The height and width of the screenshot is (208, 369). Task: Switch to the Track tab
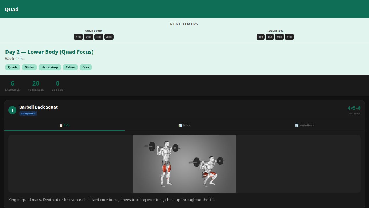pos(184,125)
